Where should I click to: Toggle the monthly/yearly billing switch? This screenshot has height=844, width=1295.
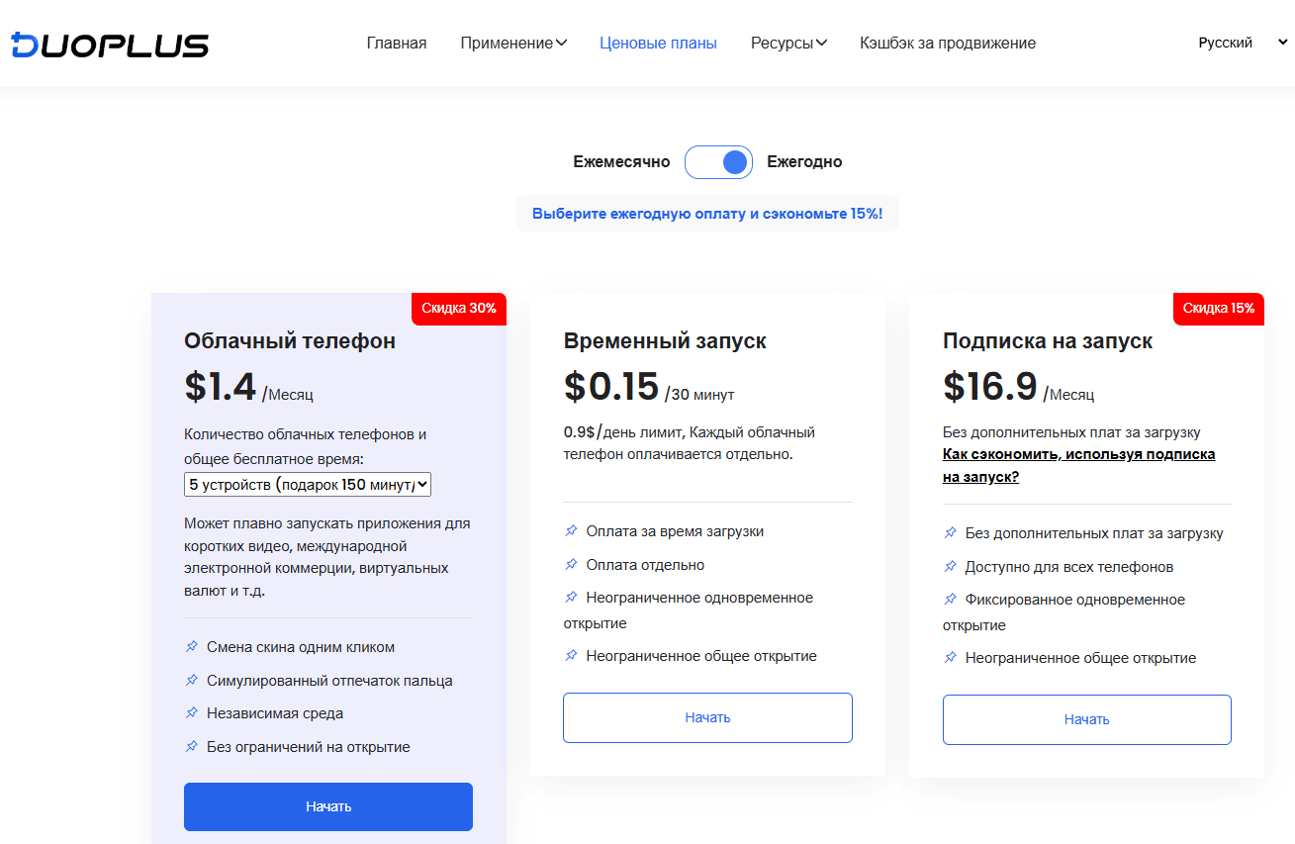coord(719,162)
